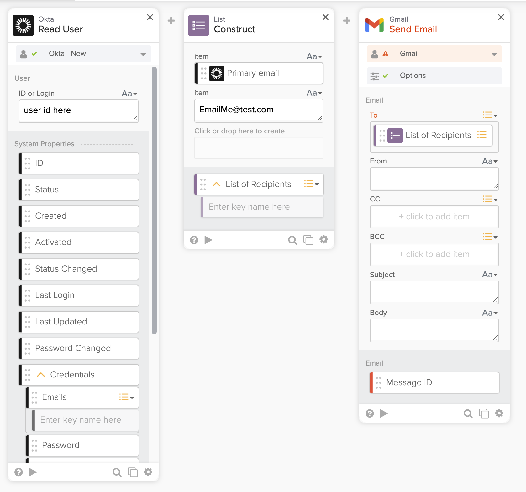Click the Body input field
This screenshot has height=492, width=526.
[x=434, y=330]
